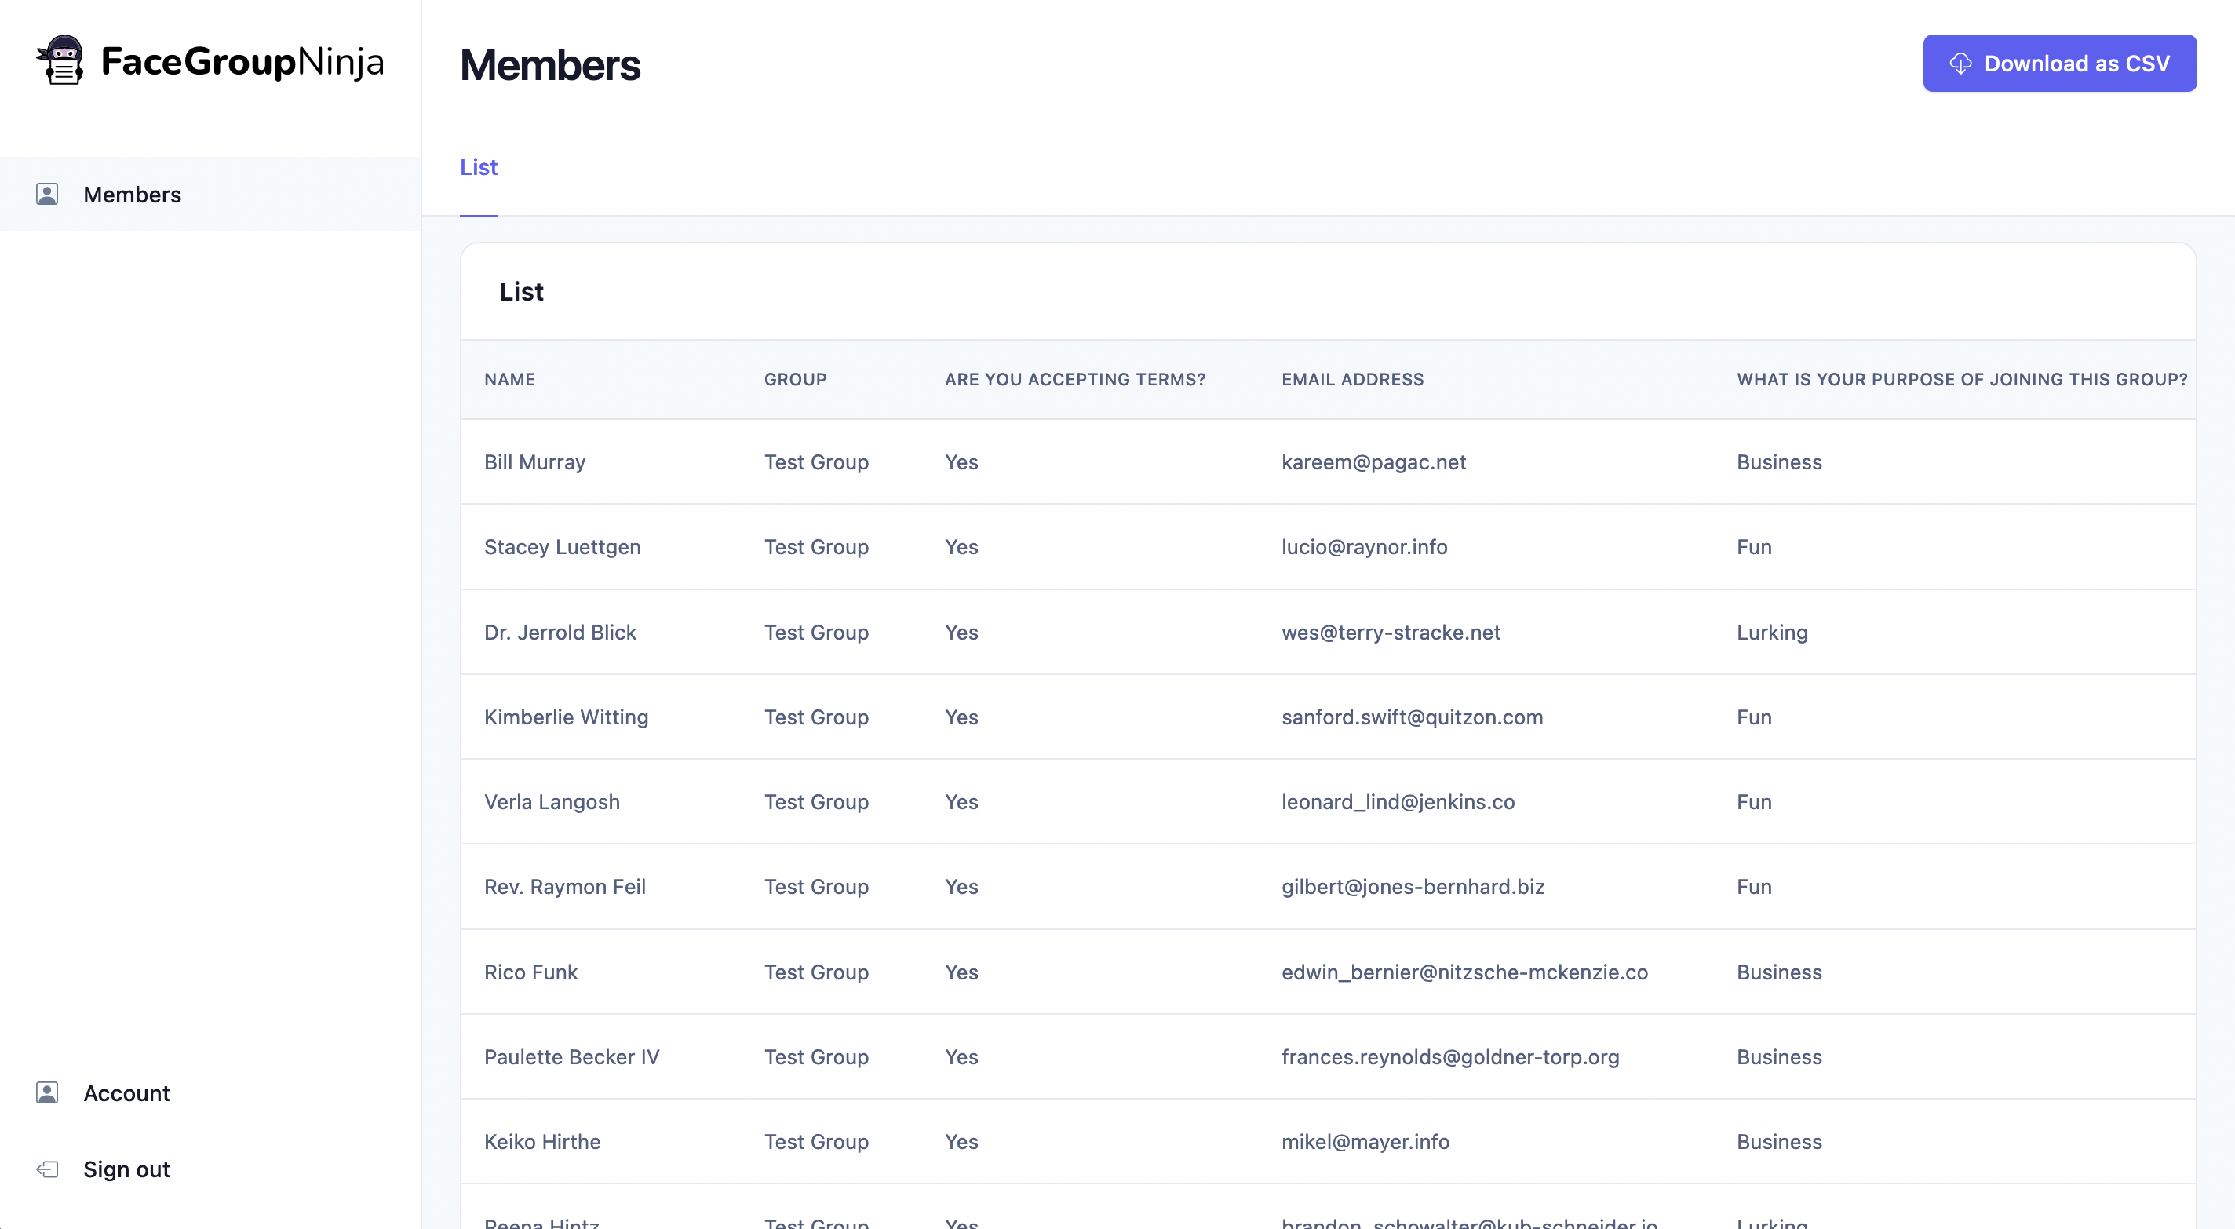Open Members in the sidebar
Image resolution: width=2235 pixels, height=1229 pixels.
pyautogui.click(x=210, y=194)
